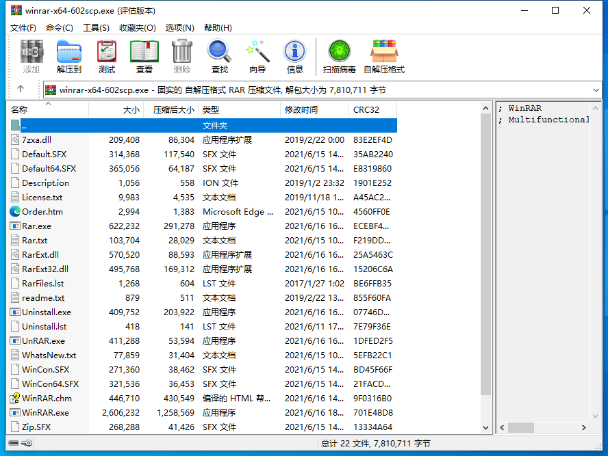Viewport: 608px width, 456px height.
Task: Select the Uninstall.lst file name
Action: pyautogui.click(x=45, y=326)
